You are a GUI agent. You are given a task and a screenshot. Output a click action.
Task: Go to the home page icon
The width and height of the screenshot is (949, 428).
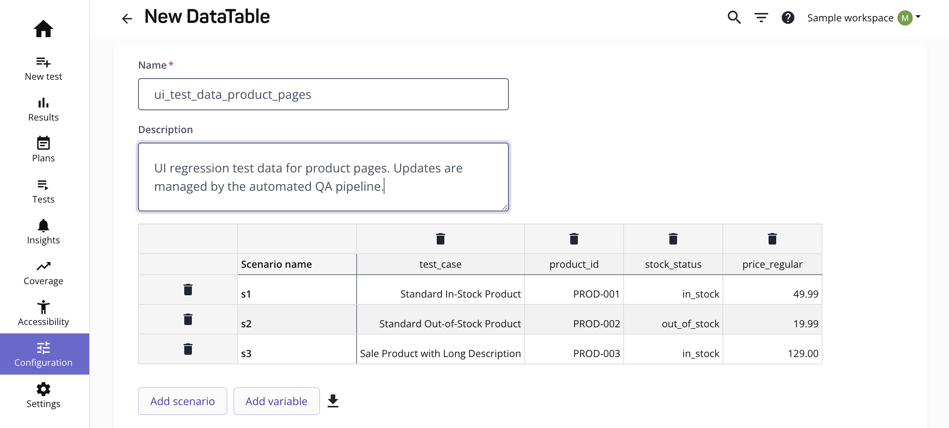tap(43, 29)
